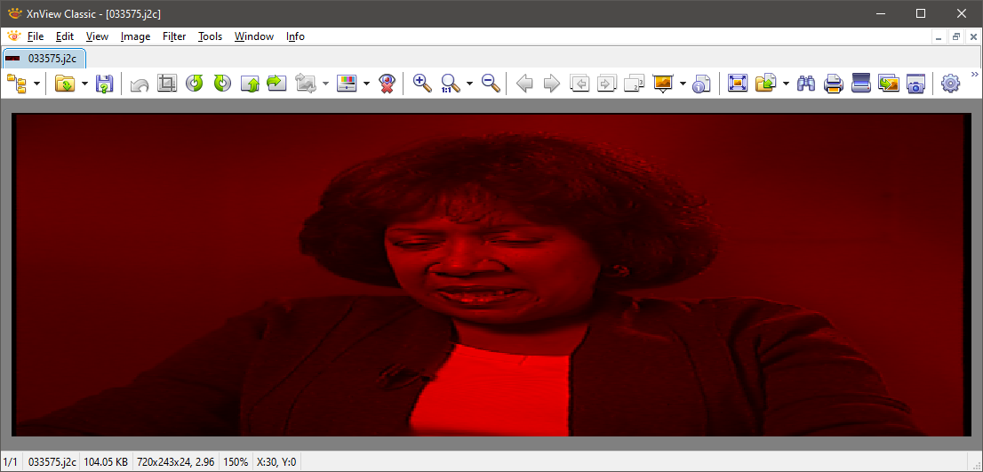Open the Info menu
Screen dimensions: 983x472
pyautogui.click(x=295, y=36)
